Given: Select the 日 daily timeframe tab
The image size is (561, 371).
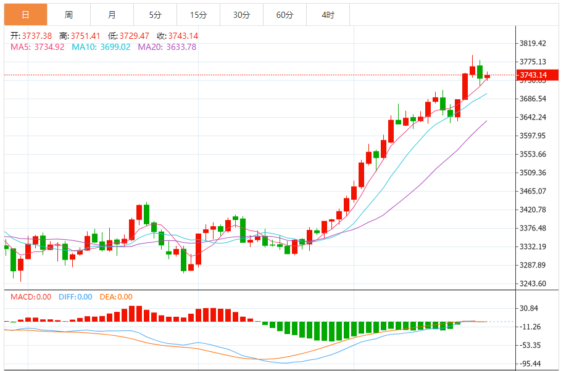Looking at the screenshot, I should pos(25,15).
